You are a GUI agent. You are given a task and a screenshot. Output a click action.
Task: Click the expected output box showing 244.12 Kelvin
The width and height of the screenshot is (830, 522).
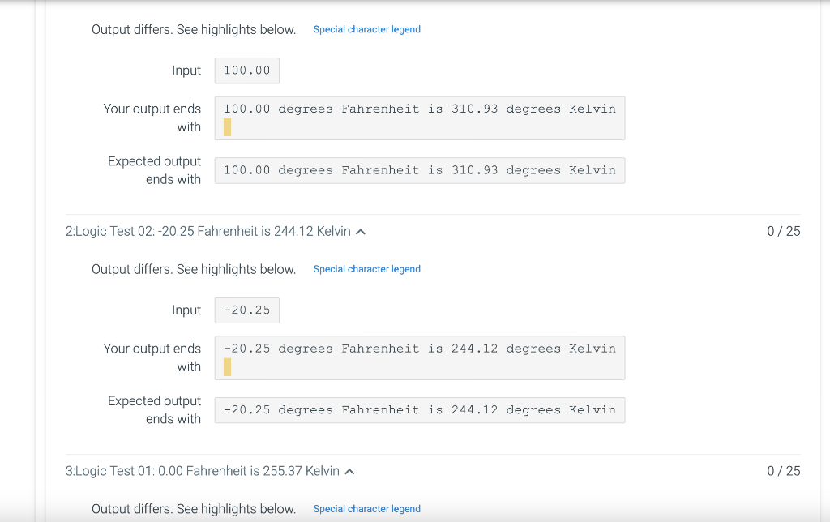click(419, 410)
